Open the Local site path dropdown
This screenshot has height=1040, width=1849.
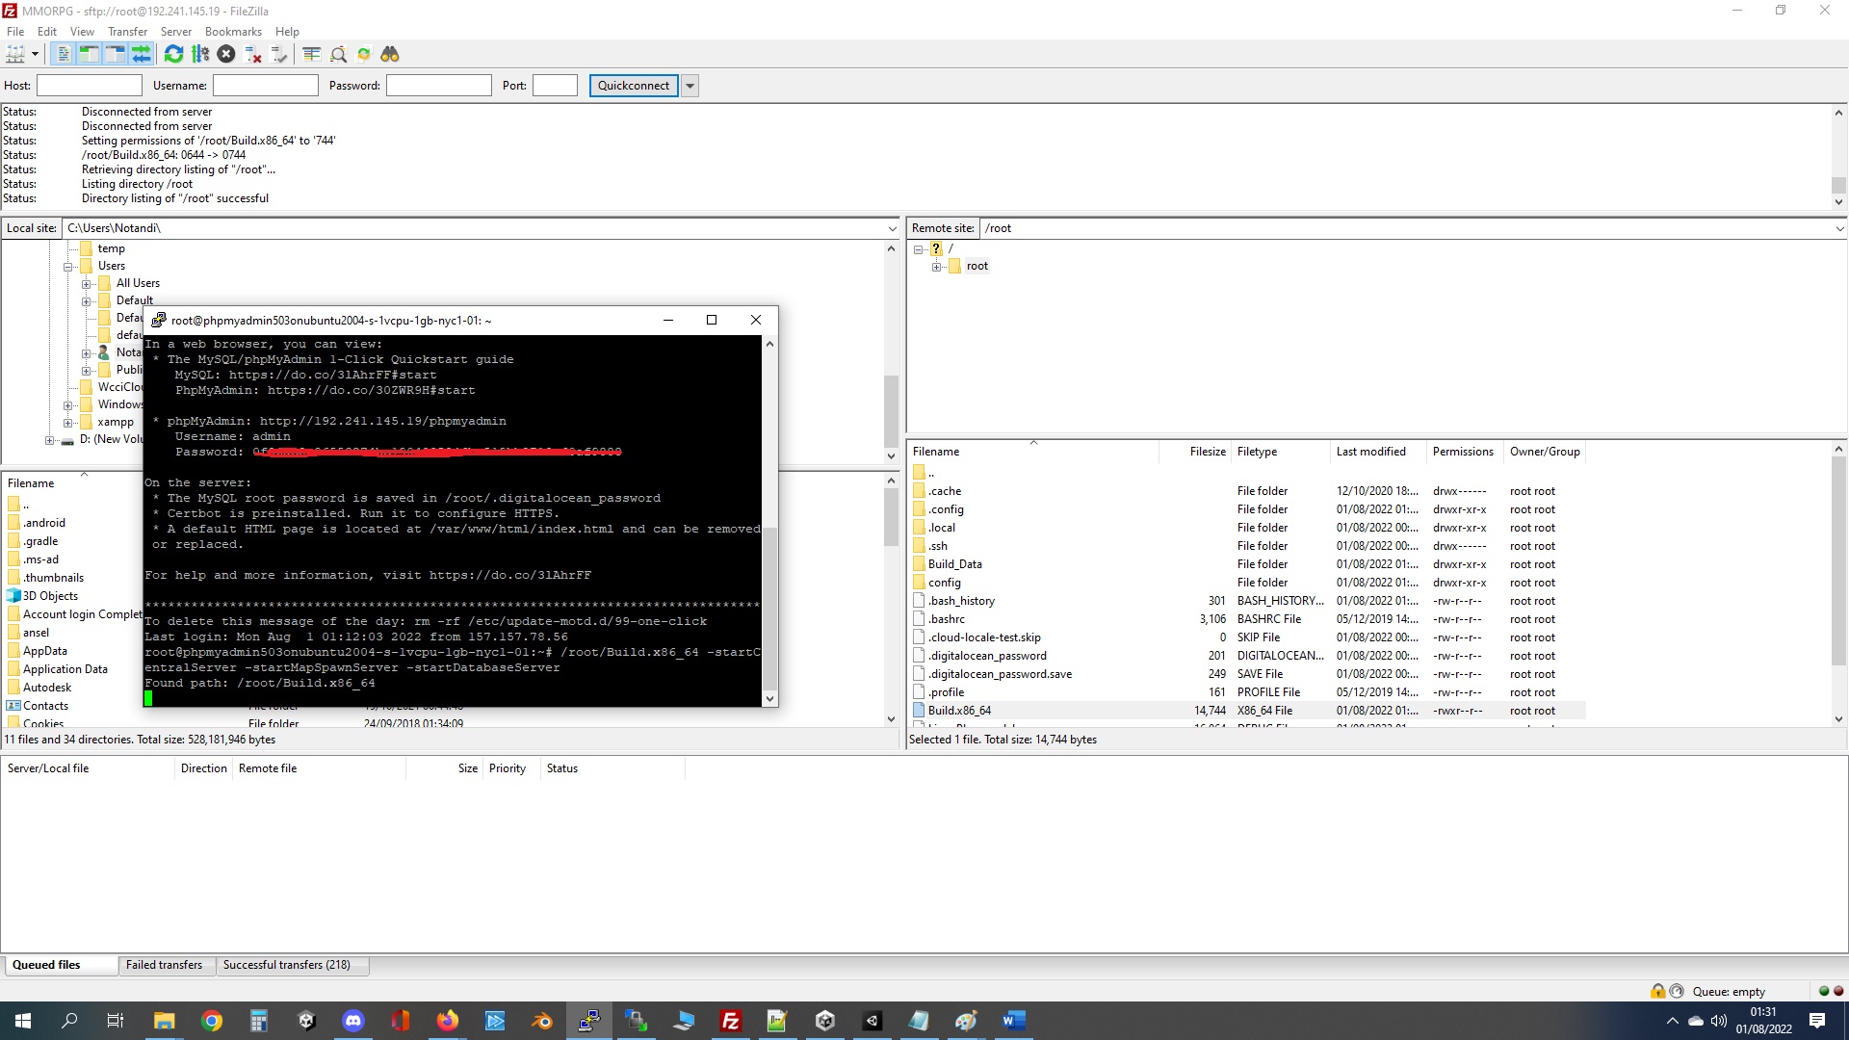point(893,228)
